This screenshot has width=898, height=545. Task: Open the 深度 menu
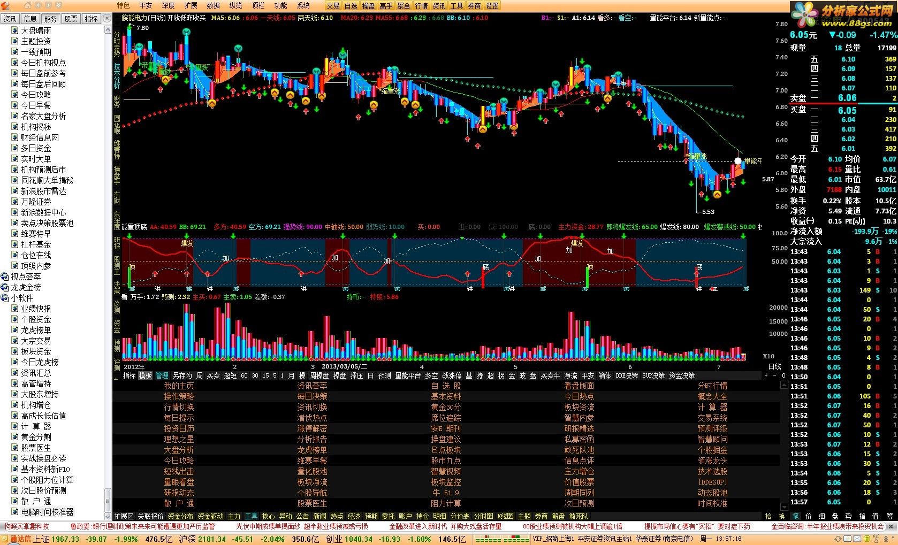[x=168, y=5]
